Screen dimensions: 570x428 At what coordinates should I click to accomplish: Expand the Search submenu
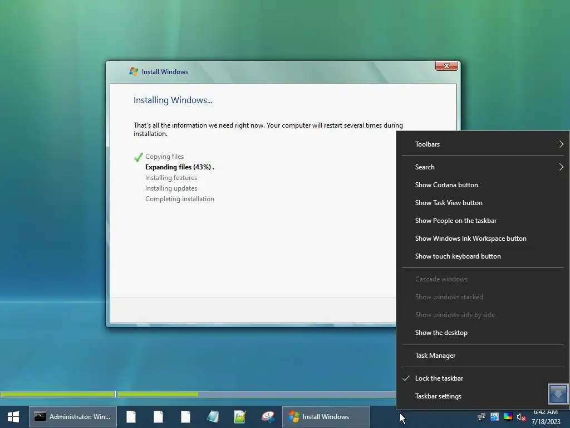(x=483, y=167)
